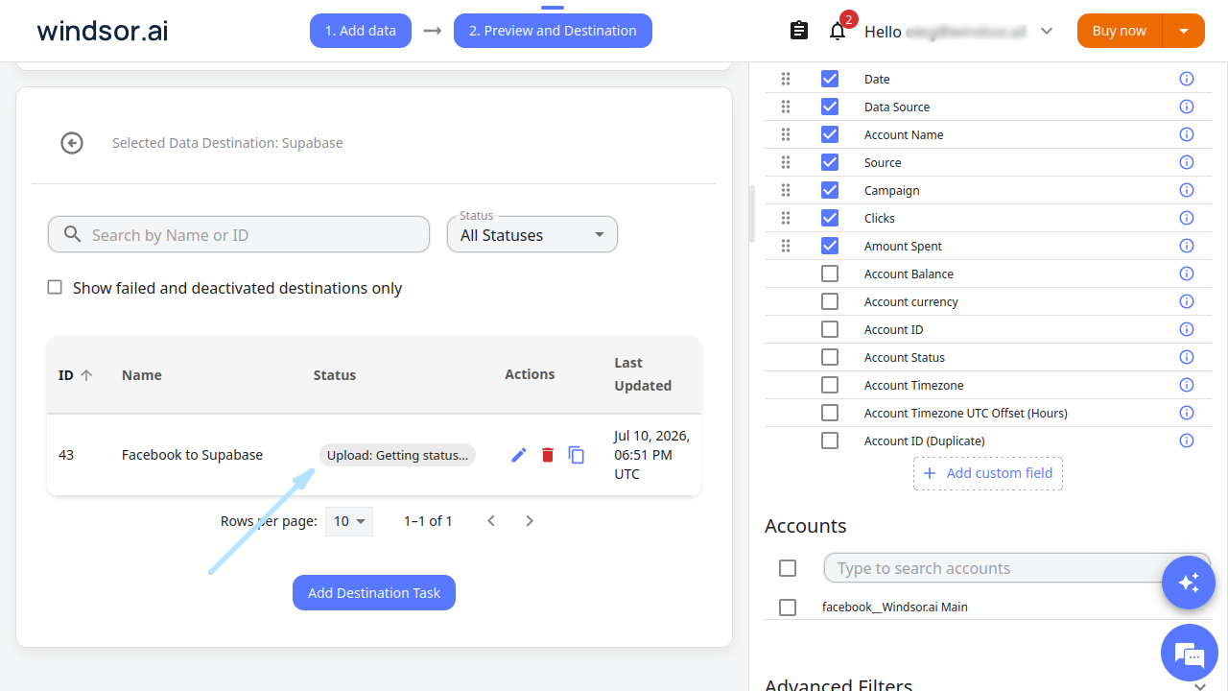The width and height of the screenshot is (1228, 691).
Task: Open the AI sparkle assistant button
Action: (1189, 582)
